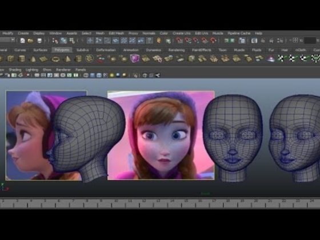Click the Open Scene folder icon
Viewport: 320px width, 240px height.
pyautogui.click(x=30, y=41)
